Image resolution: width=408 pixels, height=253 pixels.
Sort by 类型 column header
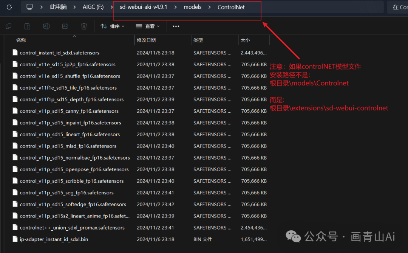tap(198, 40)
